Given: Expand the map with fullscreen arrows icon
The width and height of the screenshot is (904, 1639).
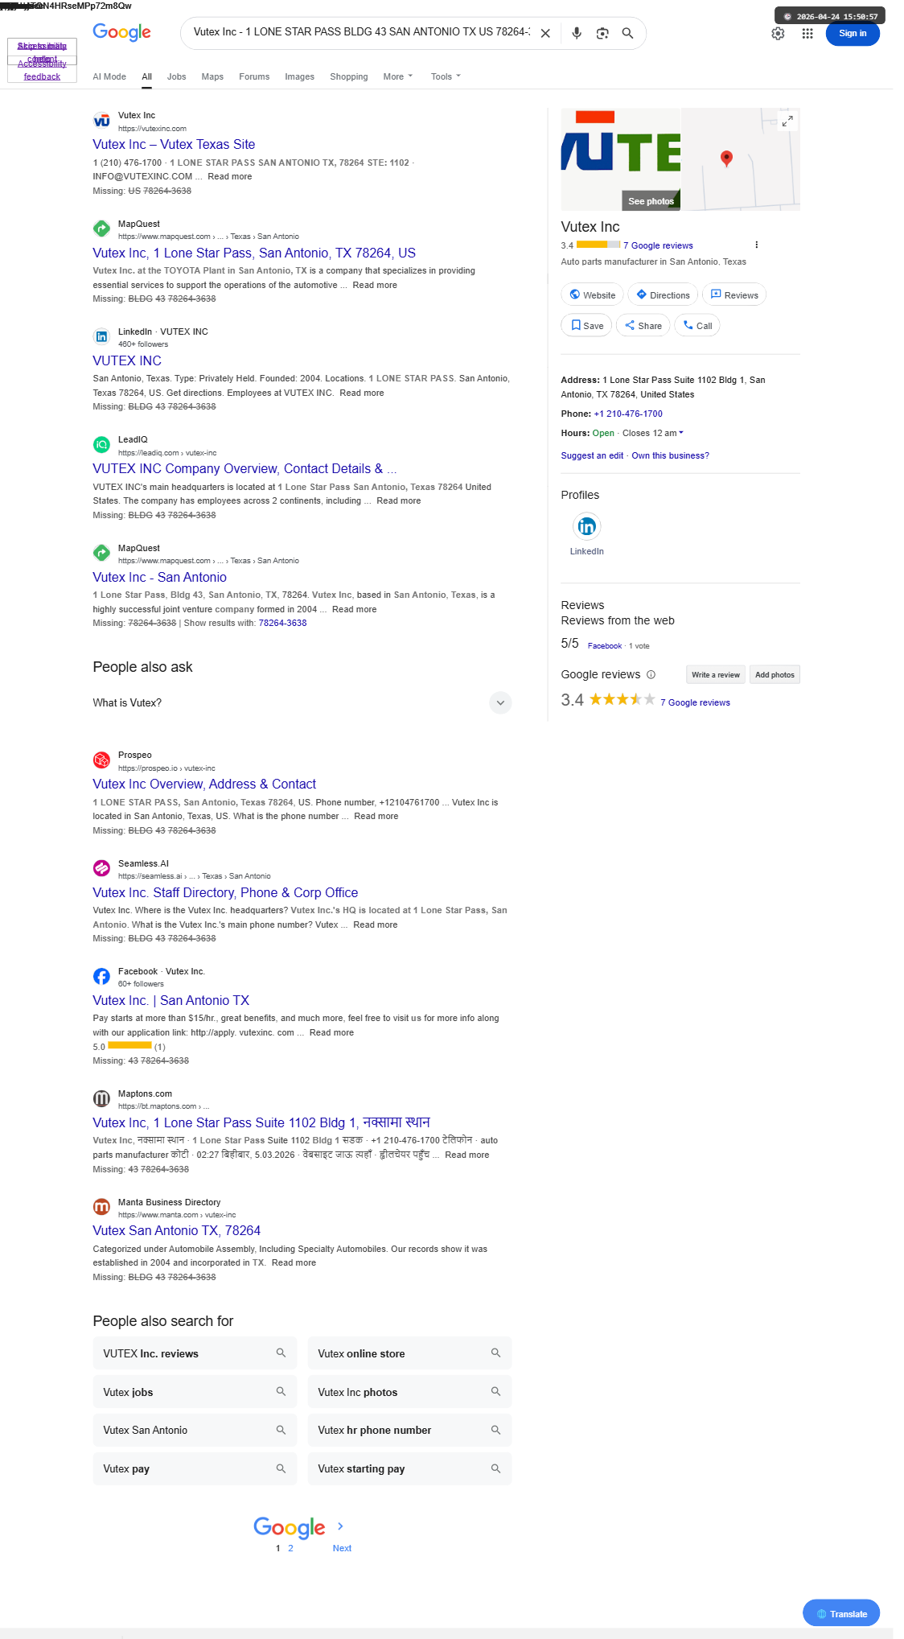Looking at the screenshot, I should point(787,121).
